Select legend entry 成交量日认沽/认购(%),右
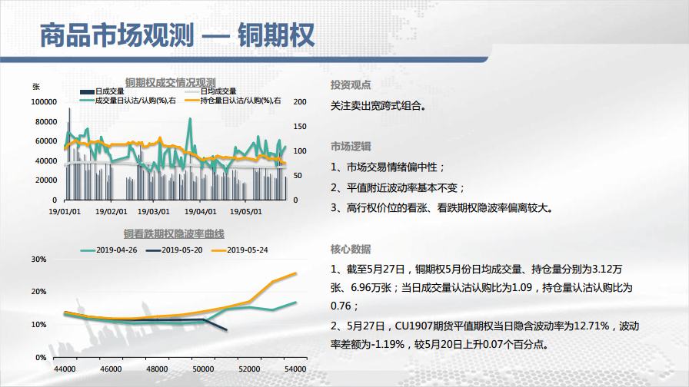Viewport: 689px width, 387px height. (128, 101)
